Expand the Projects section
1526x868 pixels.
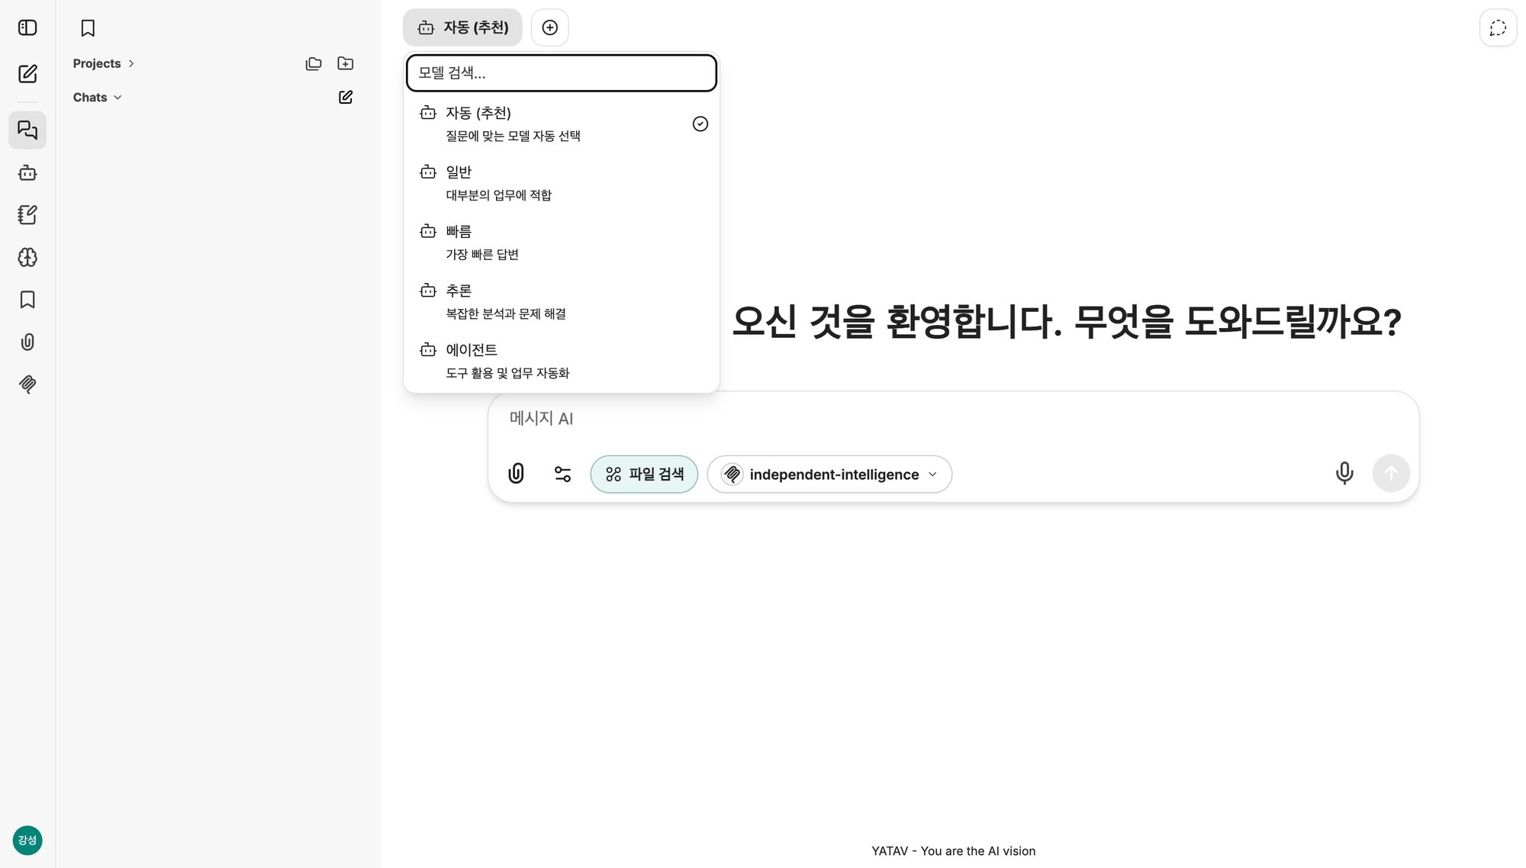104,63
